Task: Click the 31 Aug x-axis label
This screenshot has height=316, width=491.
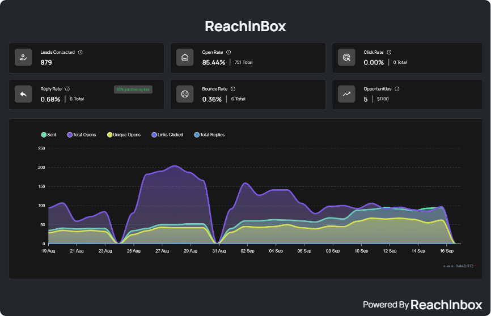Action: tap(219, 251)
